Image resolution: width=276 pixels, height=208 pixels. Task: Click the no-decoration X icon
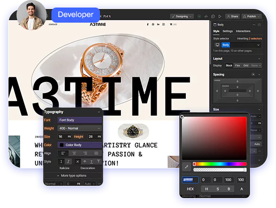[x=77, y=162]
